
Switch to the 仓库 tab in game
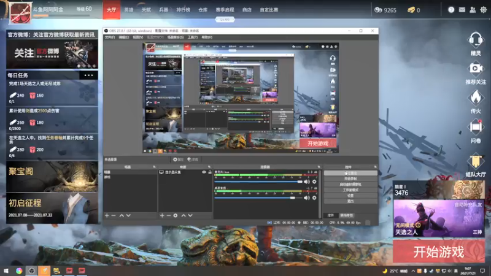pos(203,10)
